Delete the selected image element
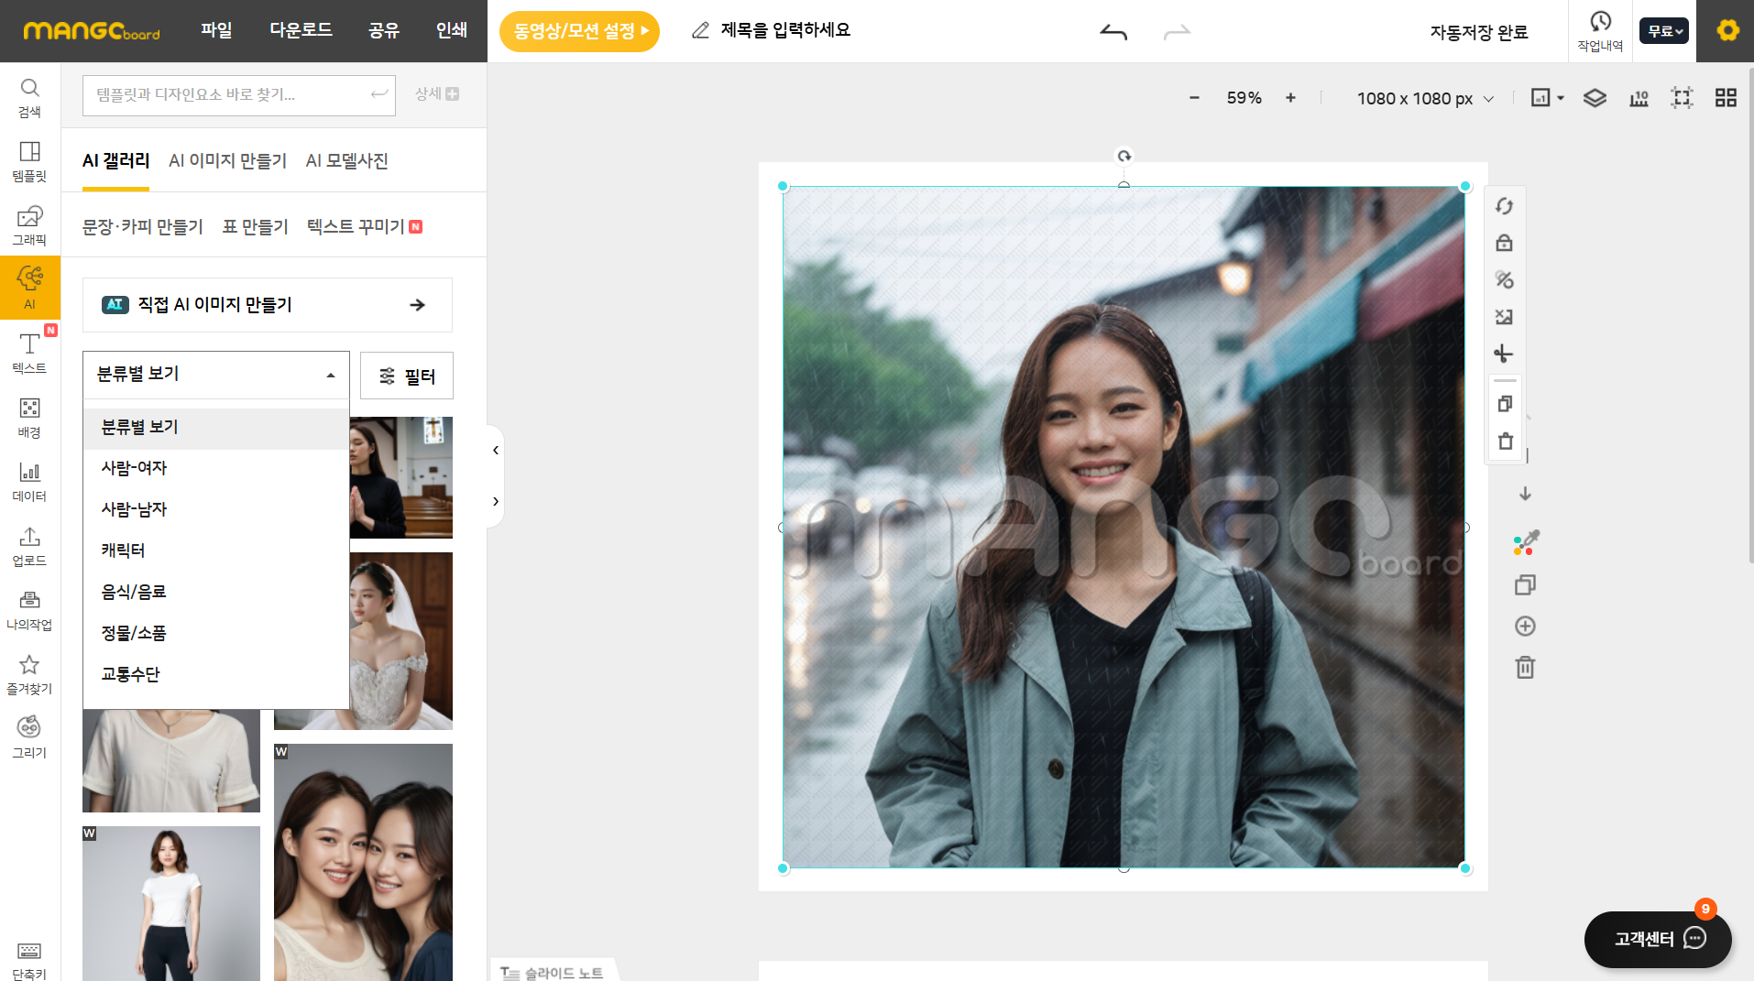 1505,441
